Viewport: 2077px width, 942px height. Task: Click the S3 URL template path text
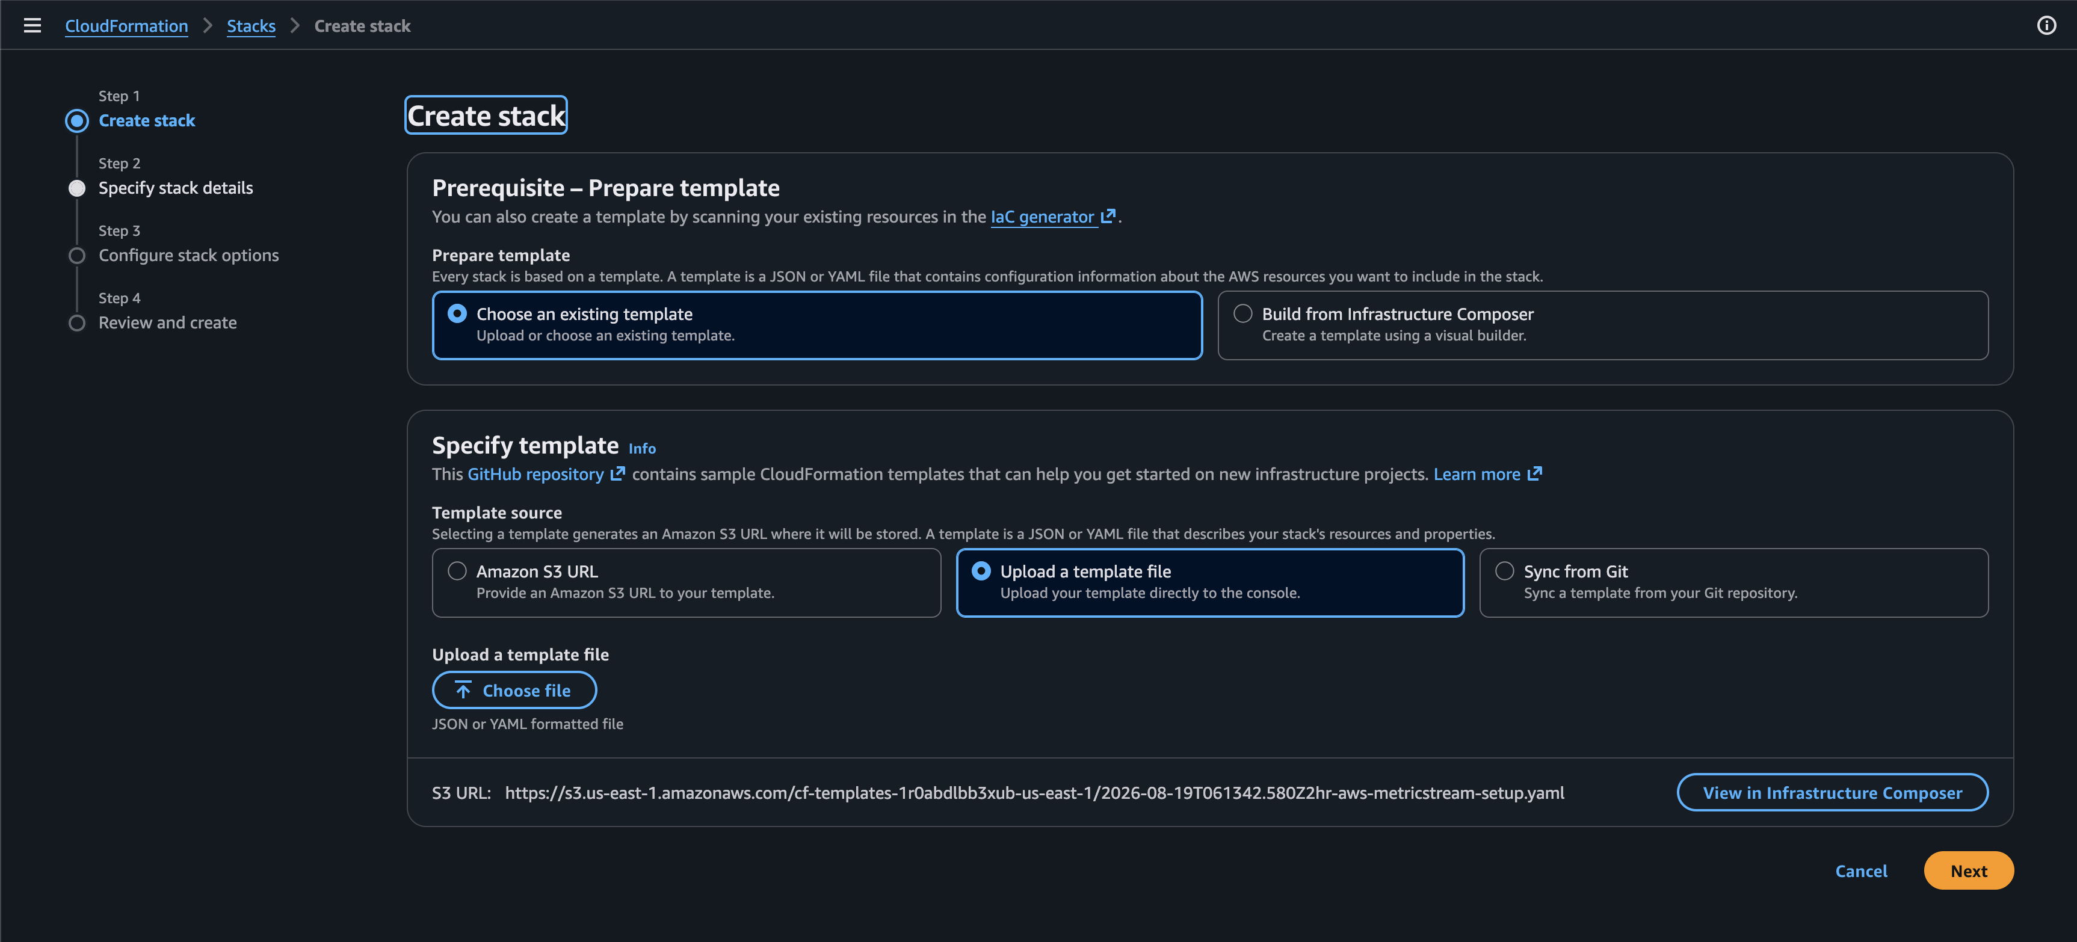pos(1034,793)
